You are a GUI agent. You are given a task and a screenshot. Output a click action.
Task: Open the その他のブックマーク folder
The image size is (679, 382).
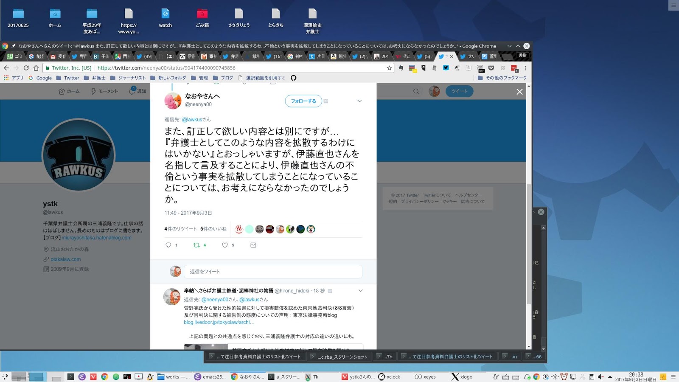pos(502,78)
